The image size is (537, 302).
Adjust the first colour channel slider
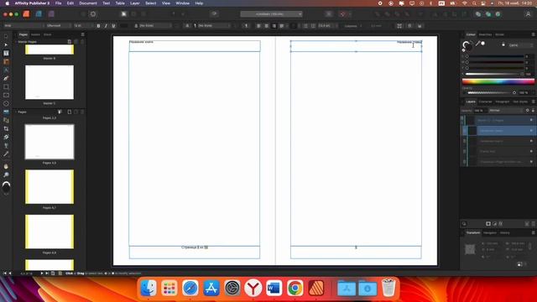tap(496, 56)
